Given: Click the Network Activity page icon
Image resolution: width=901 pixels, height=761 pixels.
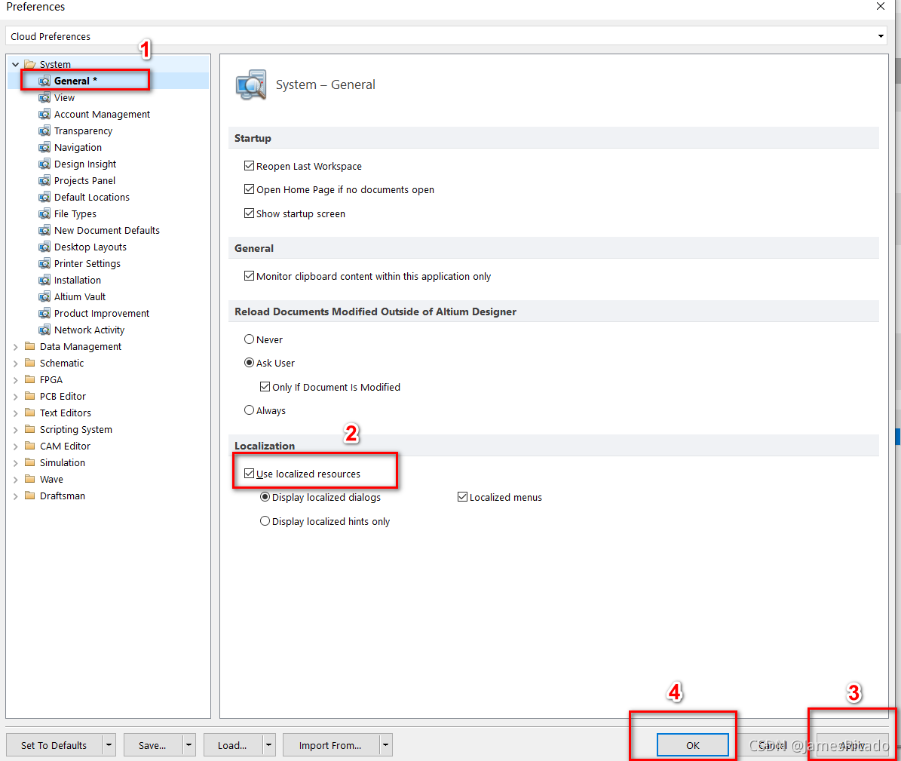Looking at the screenshot, I should 44,330.
